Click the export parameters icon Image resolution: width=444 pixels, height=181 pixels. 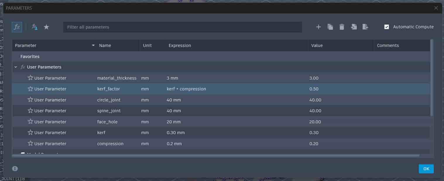(x=365, y=27)
